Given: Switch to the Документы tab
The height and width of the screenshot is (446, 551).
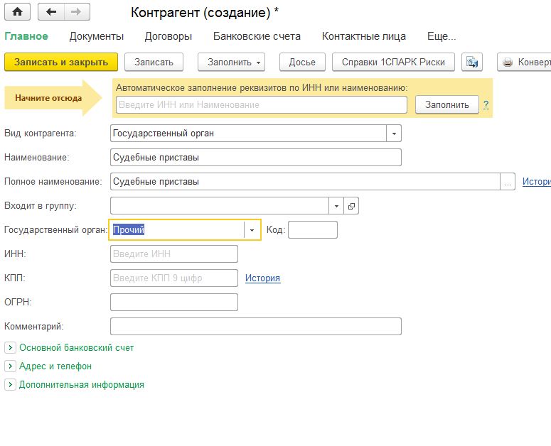Looking at the screenshot, I should (x=97, y=36).
